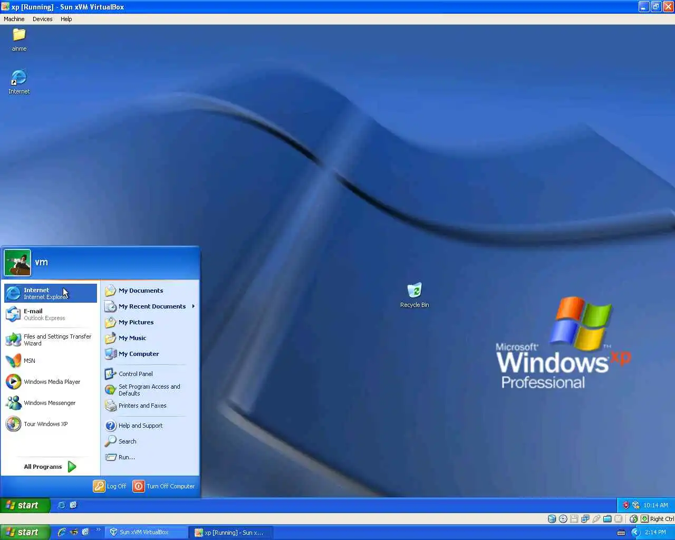
Task: Click the guest XP start button
Action: tap(25, 505)
